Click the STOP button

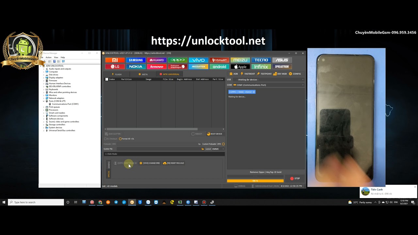295,179
